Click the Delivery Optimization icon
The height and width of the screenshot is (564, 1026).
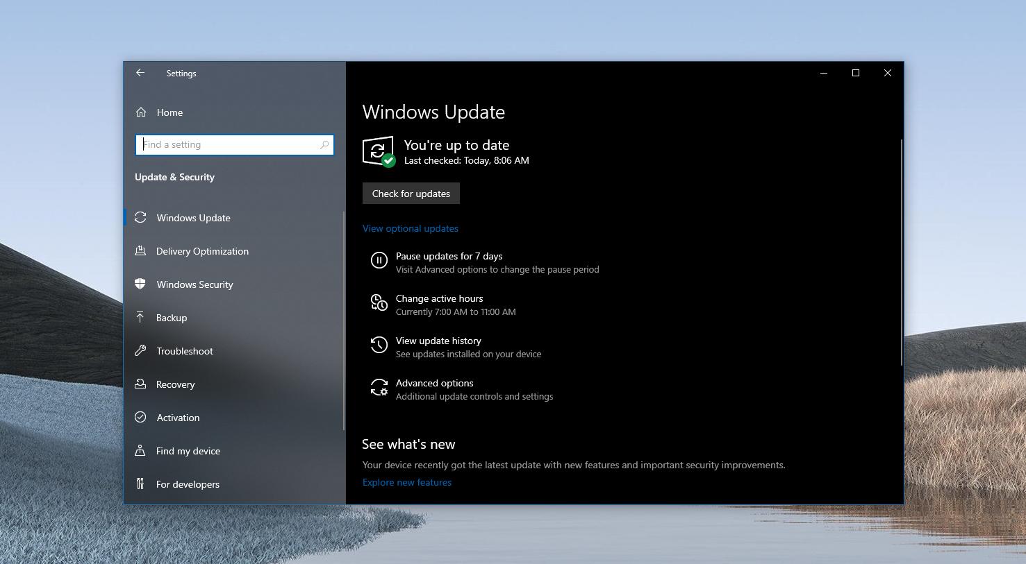tap(140, 250)
